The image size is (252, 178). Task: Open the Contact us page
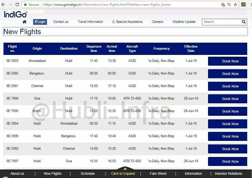tap(61, 22)
